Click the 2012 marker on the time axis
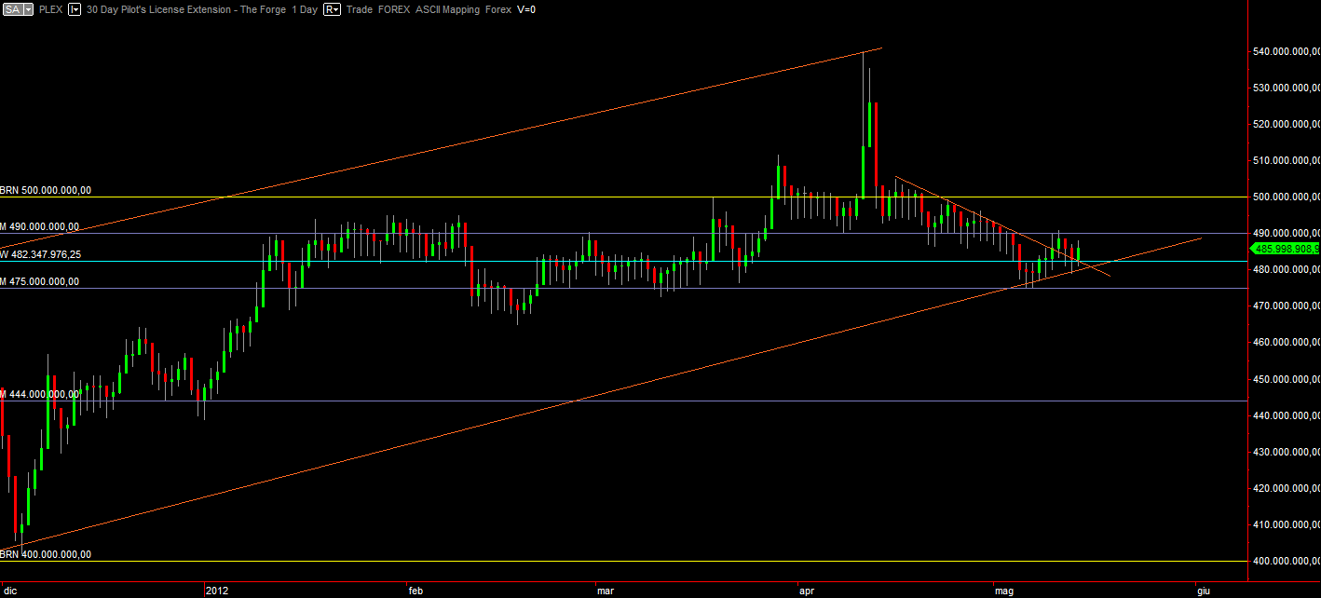This screenshot has width=1321, height=598. click(216, 591)
